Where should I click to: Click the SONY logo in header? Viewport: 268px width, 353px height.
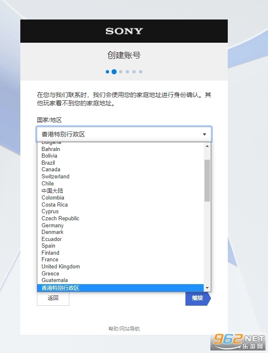124,31
